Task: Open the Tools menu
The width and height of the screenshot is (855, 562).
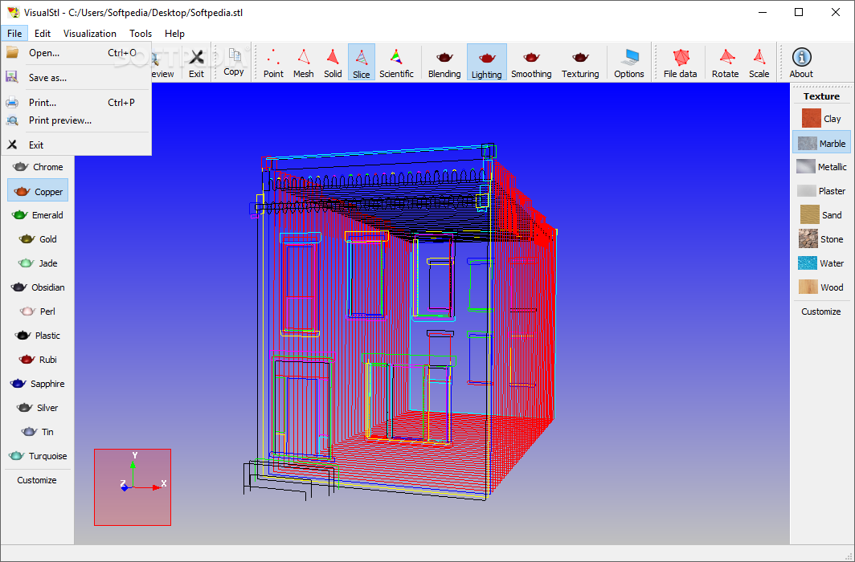Action: [x=141, y=33]
